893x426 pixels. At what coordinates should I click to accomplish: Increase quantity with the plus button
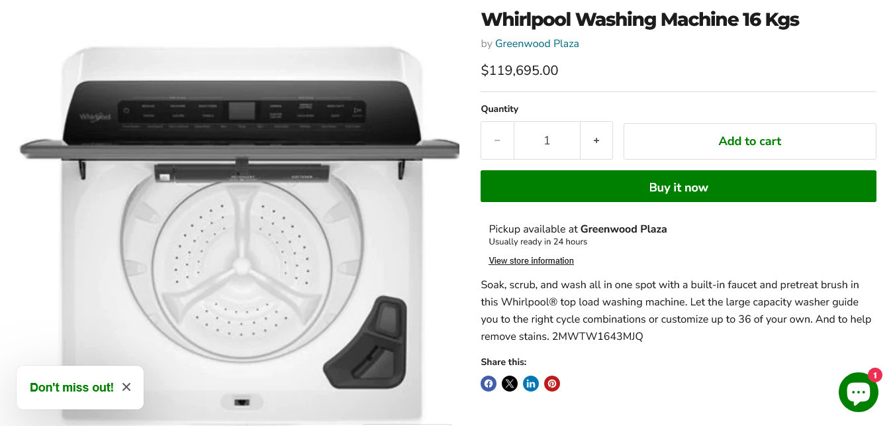596,140
